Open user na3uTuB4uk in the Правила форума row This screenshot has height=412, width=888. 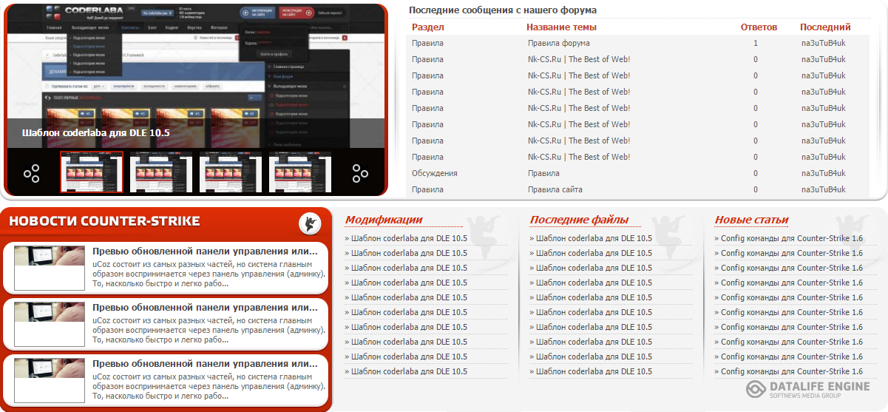[x=823, y=43]
